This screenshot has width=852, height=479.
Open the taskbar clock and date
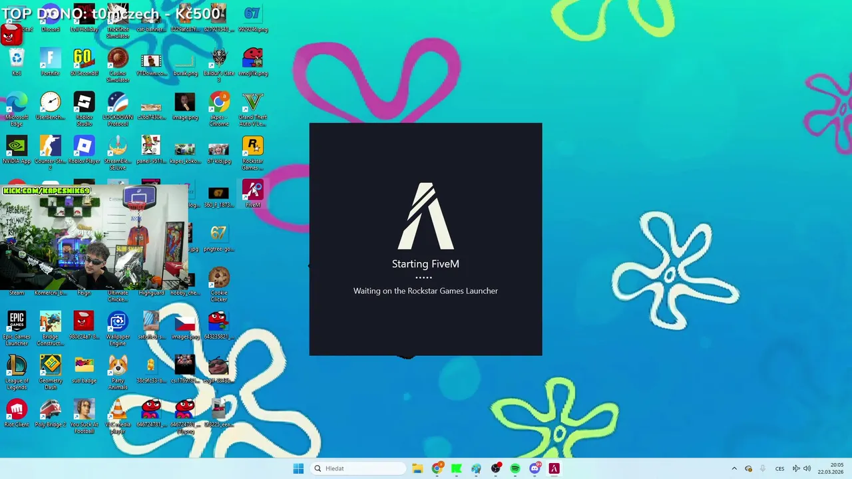(x=832, y=468)
